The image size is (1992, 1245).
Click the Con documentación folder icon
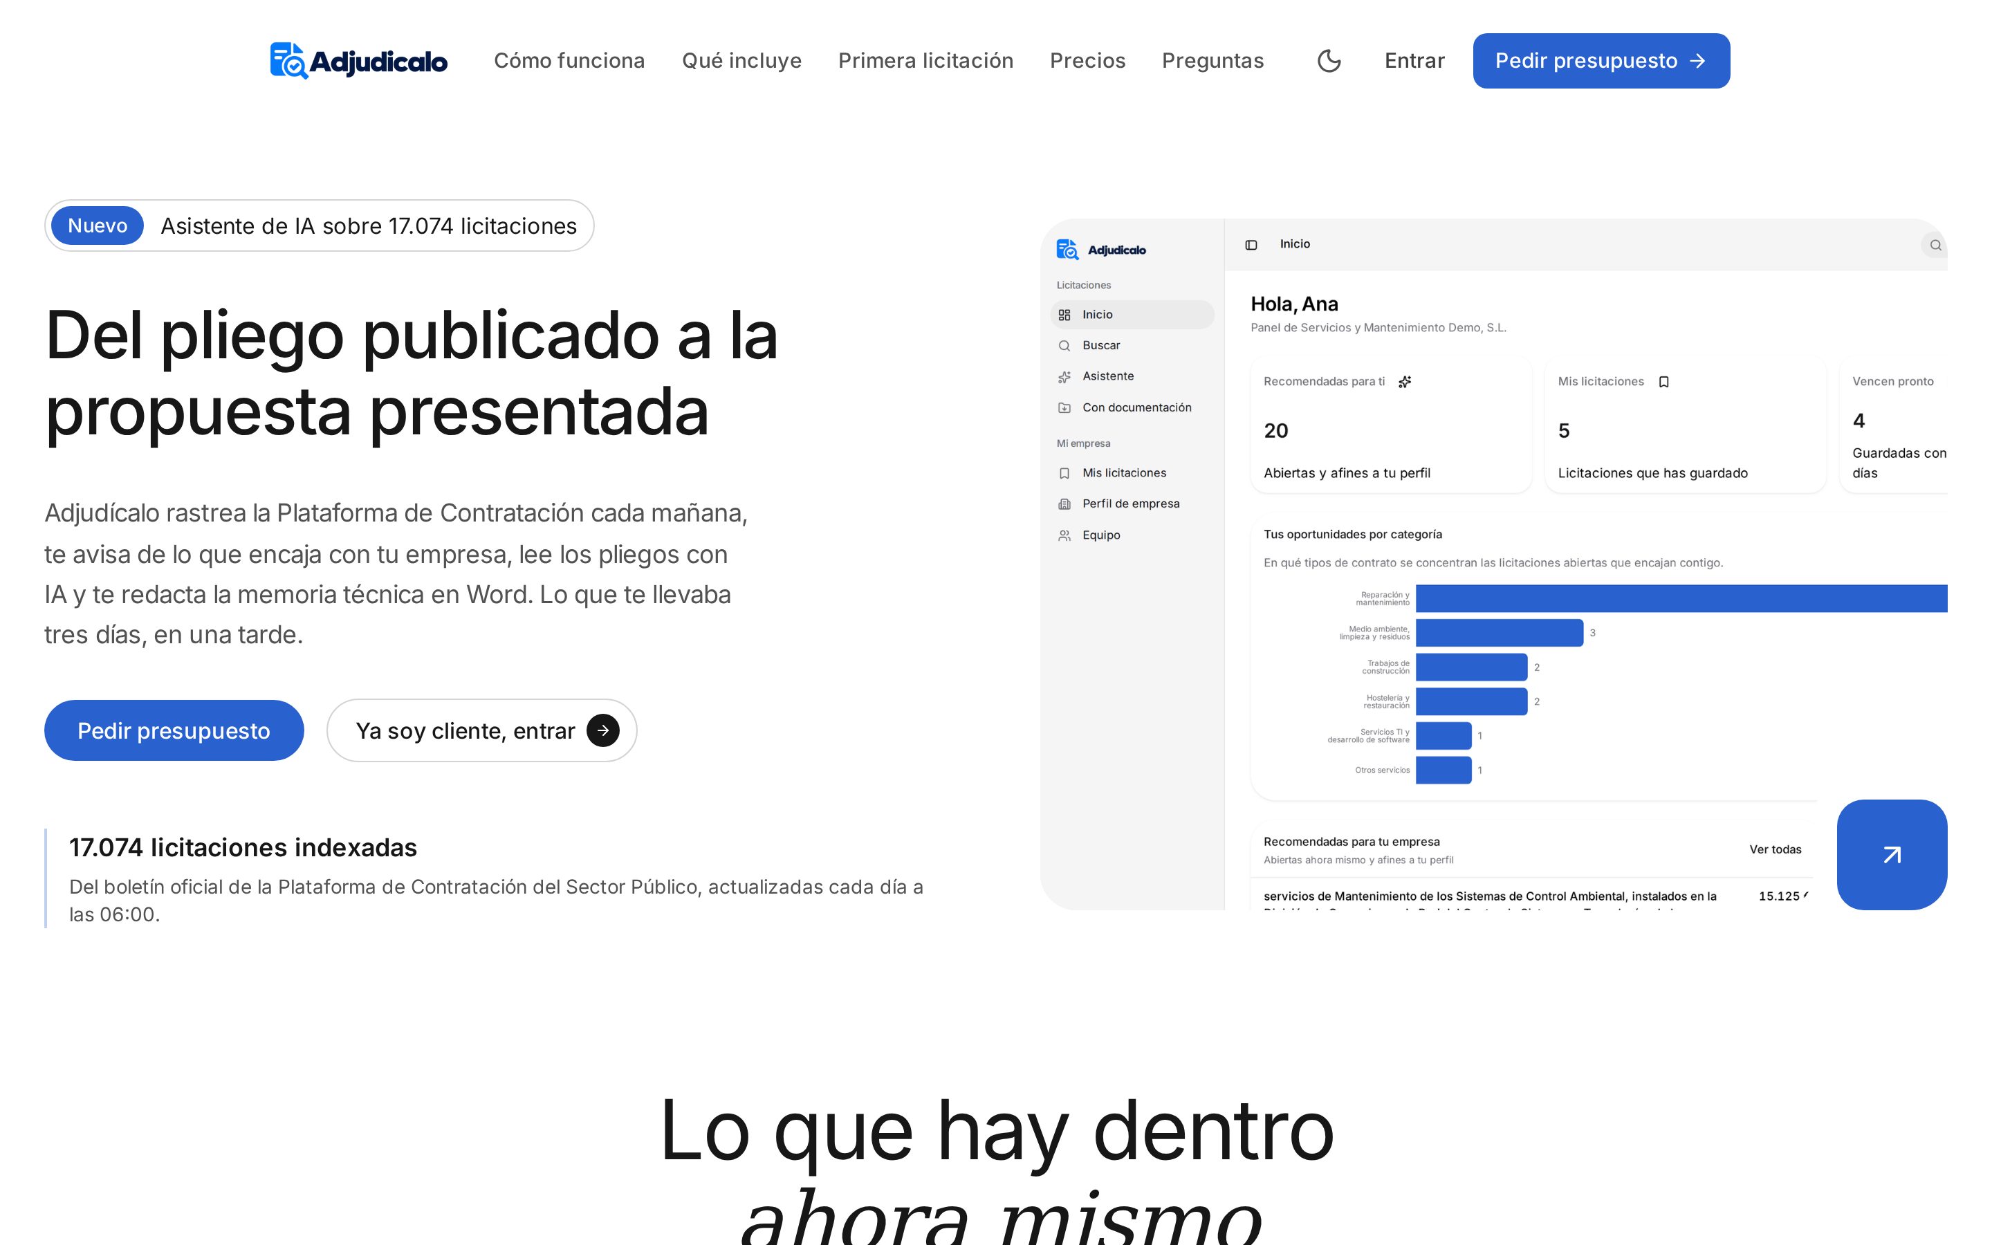click(x=1064, y=407)
